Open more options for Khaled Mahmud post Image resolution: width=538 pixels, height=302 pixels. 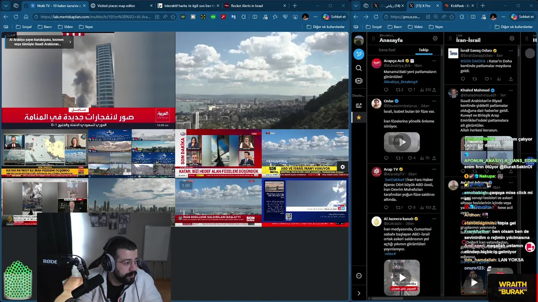coord(511,90)
